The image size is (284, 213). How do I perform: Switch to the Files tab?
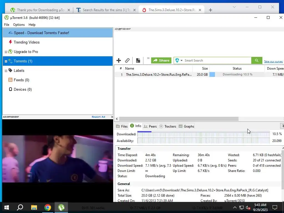tap(122, 126)
